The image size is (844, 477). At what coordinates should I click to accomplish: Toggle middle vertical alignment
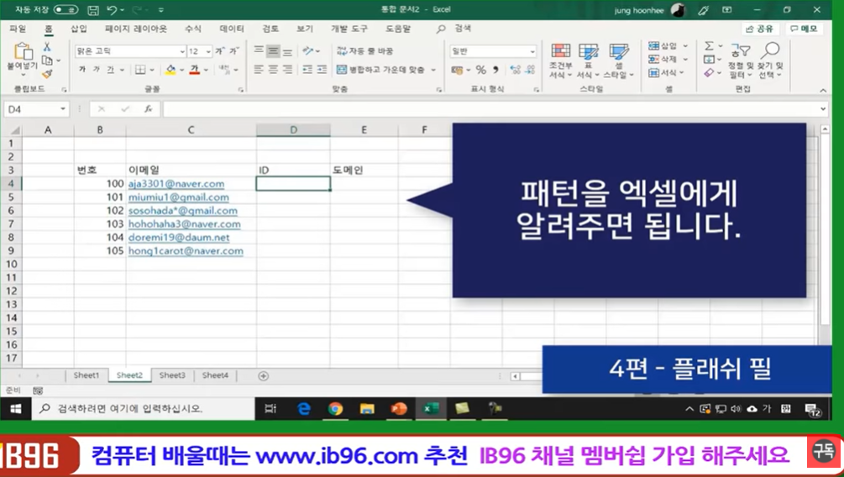click(274, 51)
